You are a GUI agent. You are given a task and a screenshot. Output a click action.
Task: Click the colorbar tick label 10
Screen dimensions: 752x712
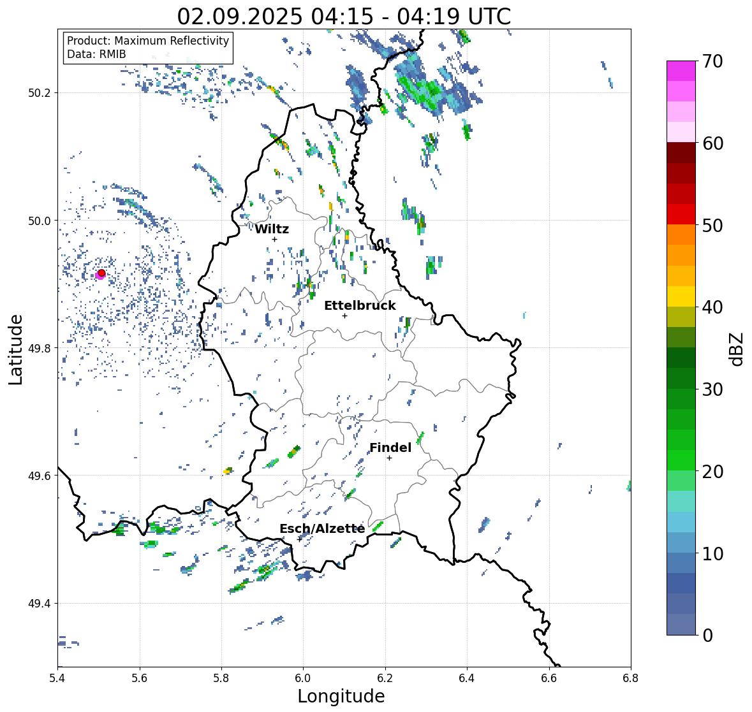tap(712, 553)
